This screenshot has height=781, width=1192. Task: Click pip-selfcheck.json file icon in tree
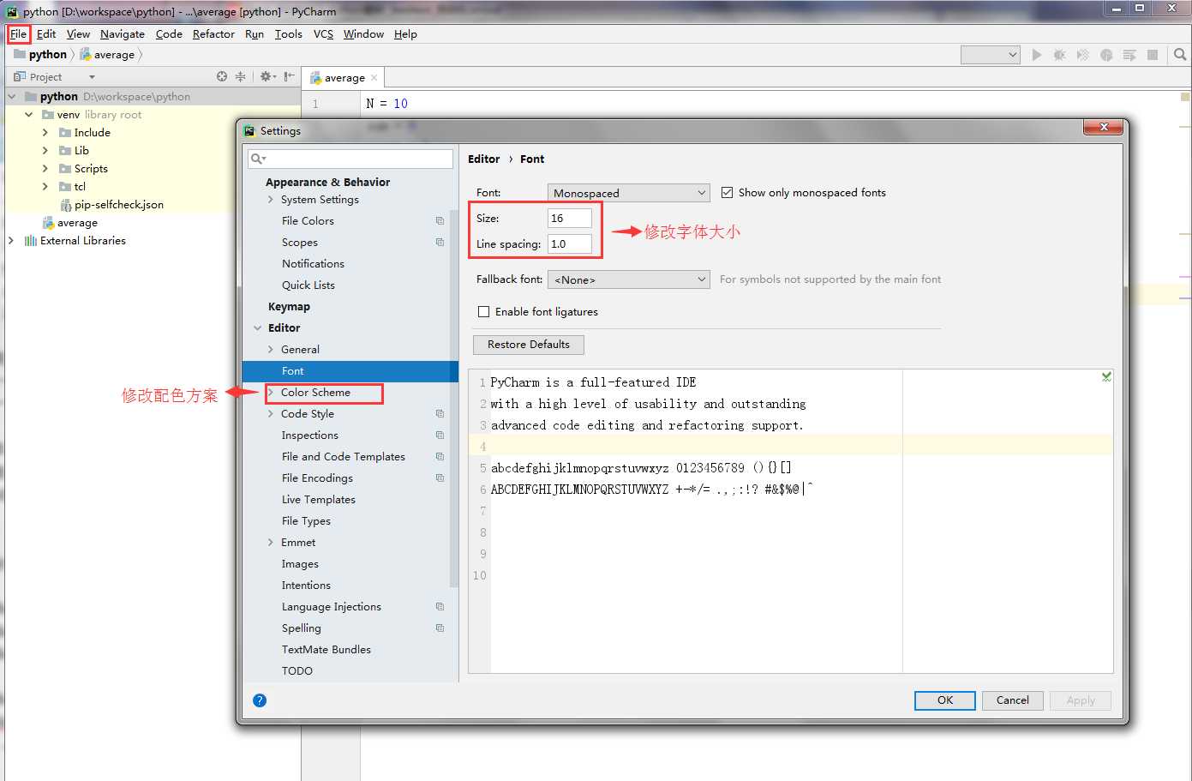click(66, 205)
